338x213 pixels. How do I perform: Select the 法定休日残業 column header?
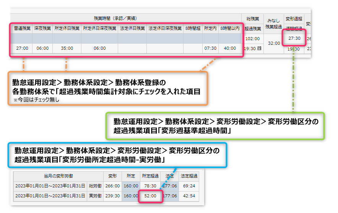pyautogui.click(x=132, y=28)
